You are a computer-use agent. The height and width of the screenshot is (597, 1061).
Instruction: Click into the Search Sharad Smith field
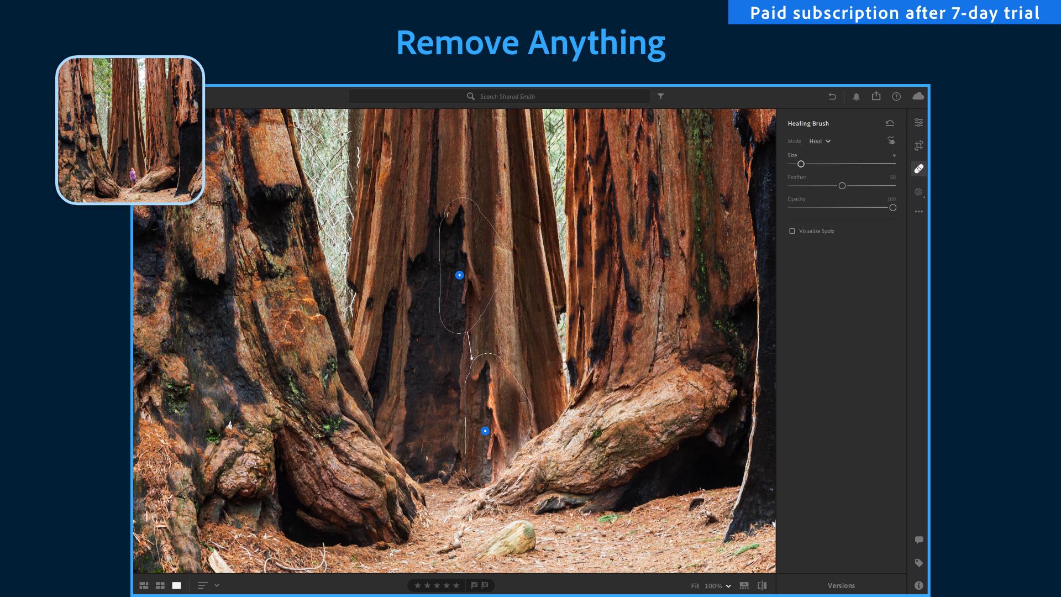pyautogui.click(x=500, y=96)
